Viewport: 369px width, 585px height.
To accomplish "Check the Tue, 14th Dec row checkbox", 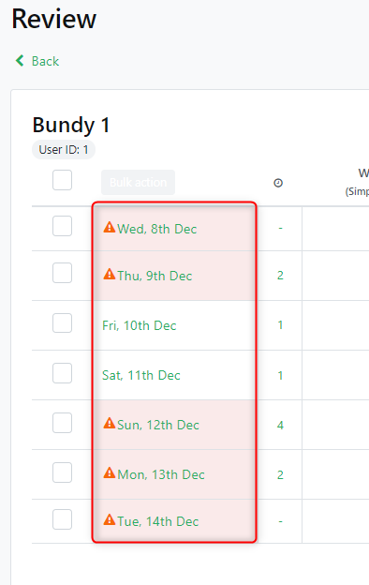I will (62, 519).
